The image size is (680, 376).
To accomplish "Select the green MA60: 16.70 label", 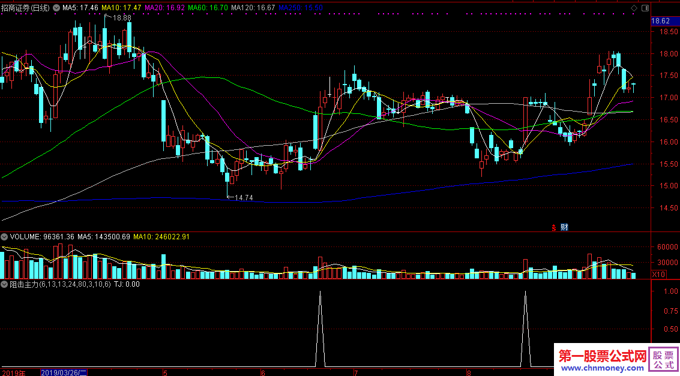I will click(x=208, y=8).
